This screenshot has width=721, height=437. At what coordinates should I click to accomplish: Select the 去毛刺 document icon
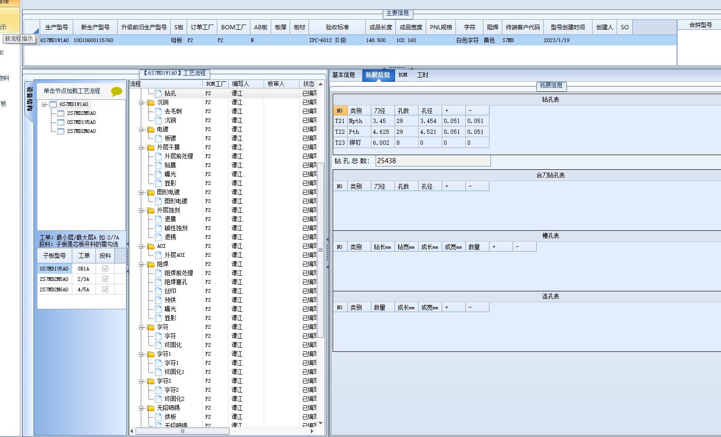pos(158,112)
